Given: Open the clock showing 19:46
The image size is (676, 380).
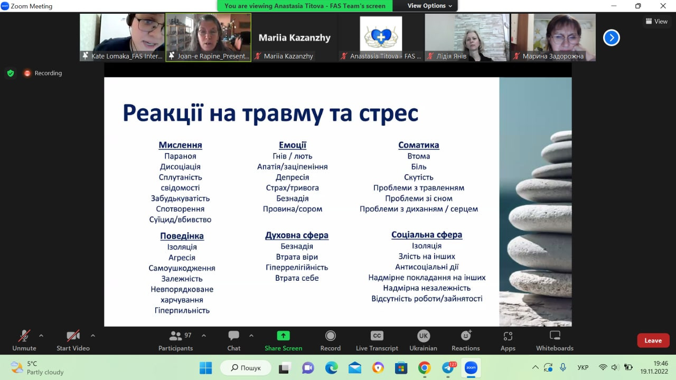Looking at the screenshot, I should [x=654, y=367].
